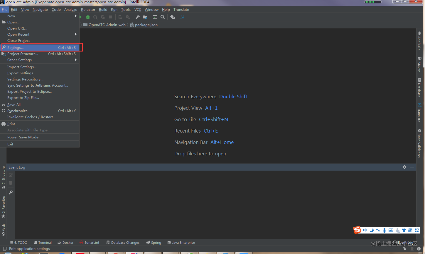Click the tool windows toggle icon in status bar
This screenshot has height=254, width=425.
[4, 249]
